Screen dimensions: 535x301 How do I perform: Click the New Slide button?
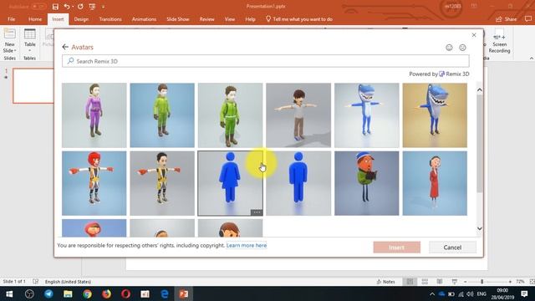coord(9,41)
